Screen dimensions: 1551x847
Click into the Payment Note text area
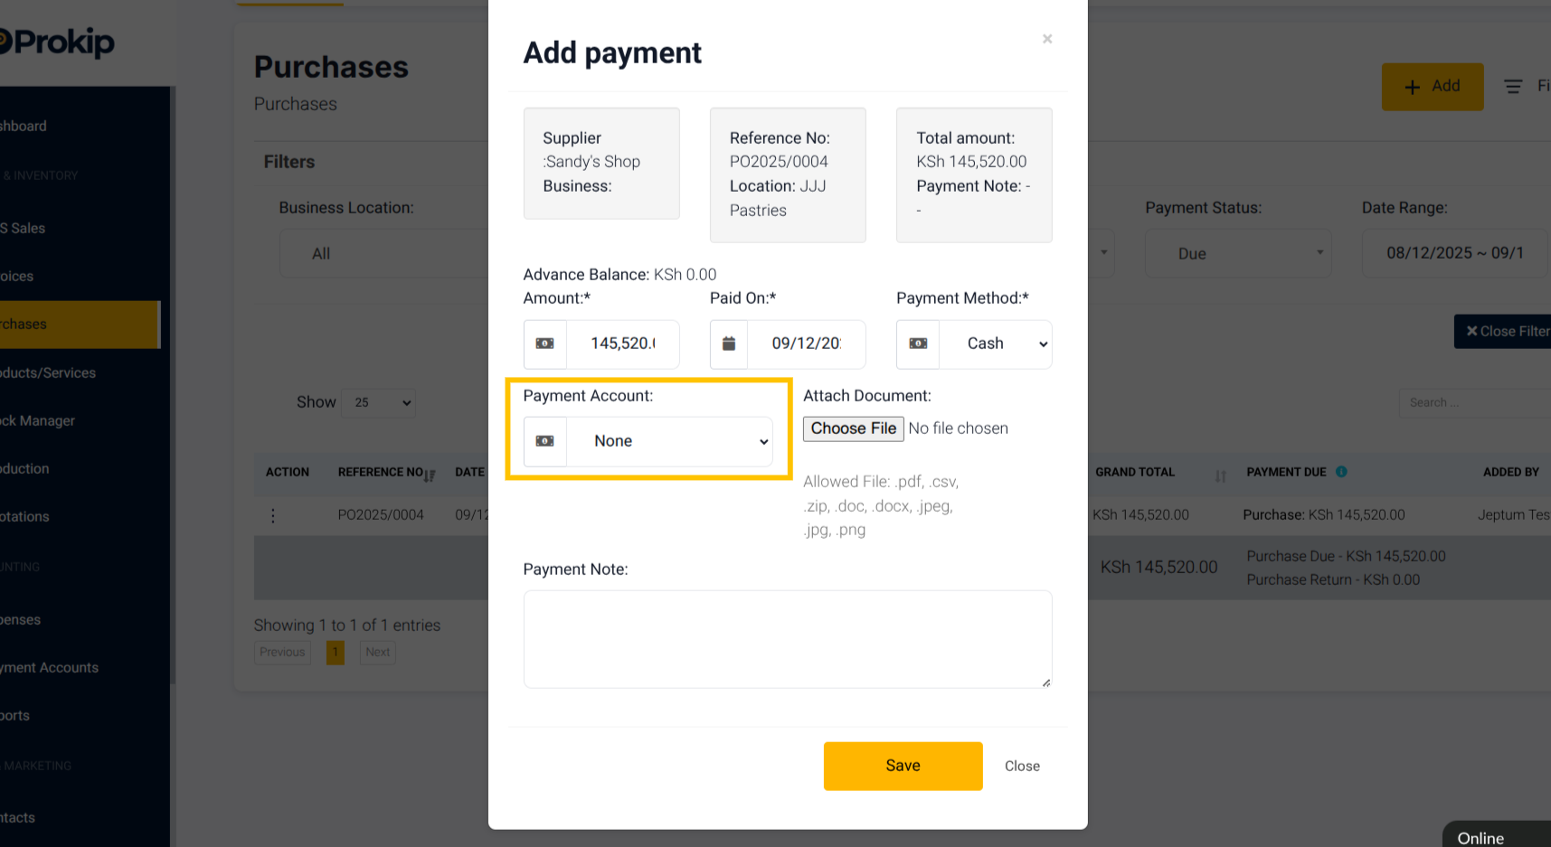[x=788, y=639]
